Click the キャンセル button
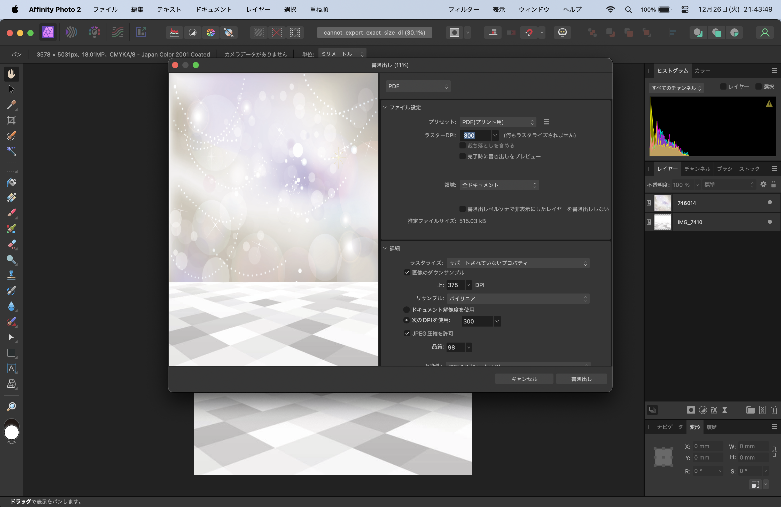Image resolution: width=781 pixels, height=507 pixels. (x=524, y=379)
